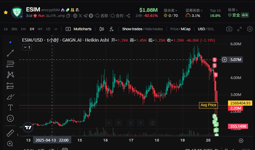This screenshot has height=150, width=255.
Task: Open the X (Twitter) link icon
Action: [80, 16]
